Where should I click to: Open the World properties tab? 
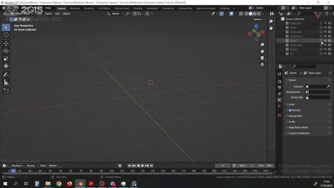point(280,106)
